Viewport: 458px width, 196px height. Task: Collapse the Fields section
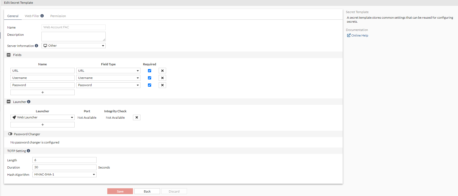tap(9, 55)
